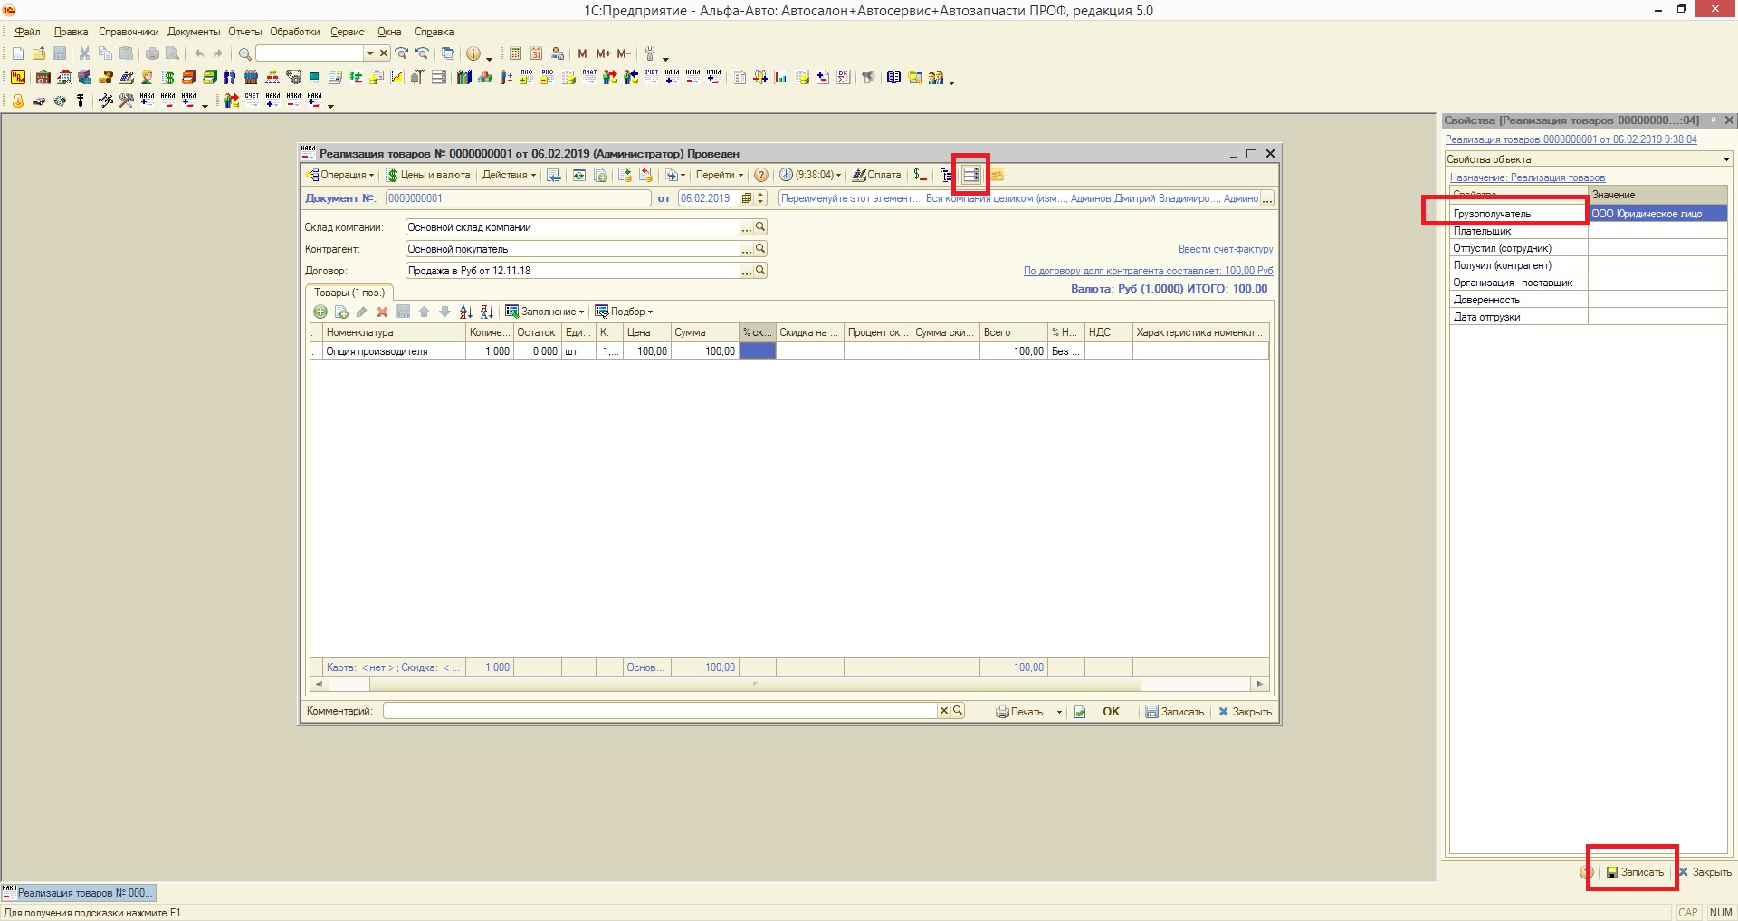Viewport: 1738px width, 921px height.
Task: Open the Отчеты menu
Action: point(245,32)
